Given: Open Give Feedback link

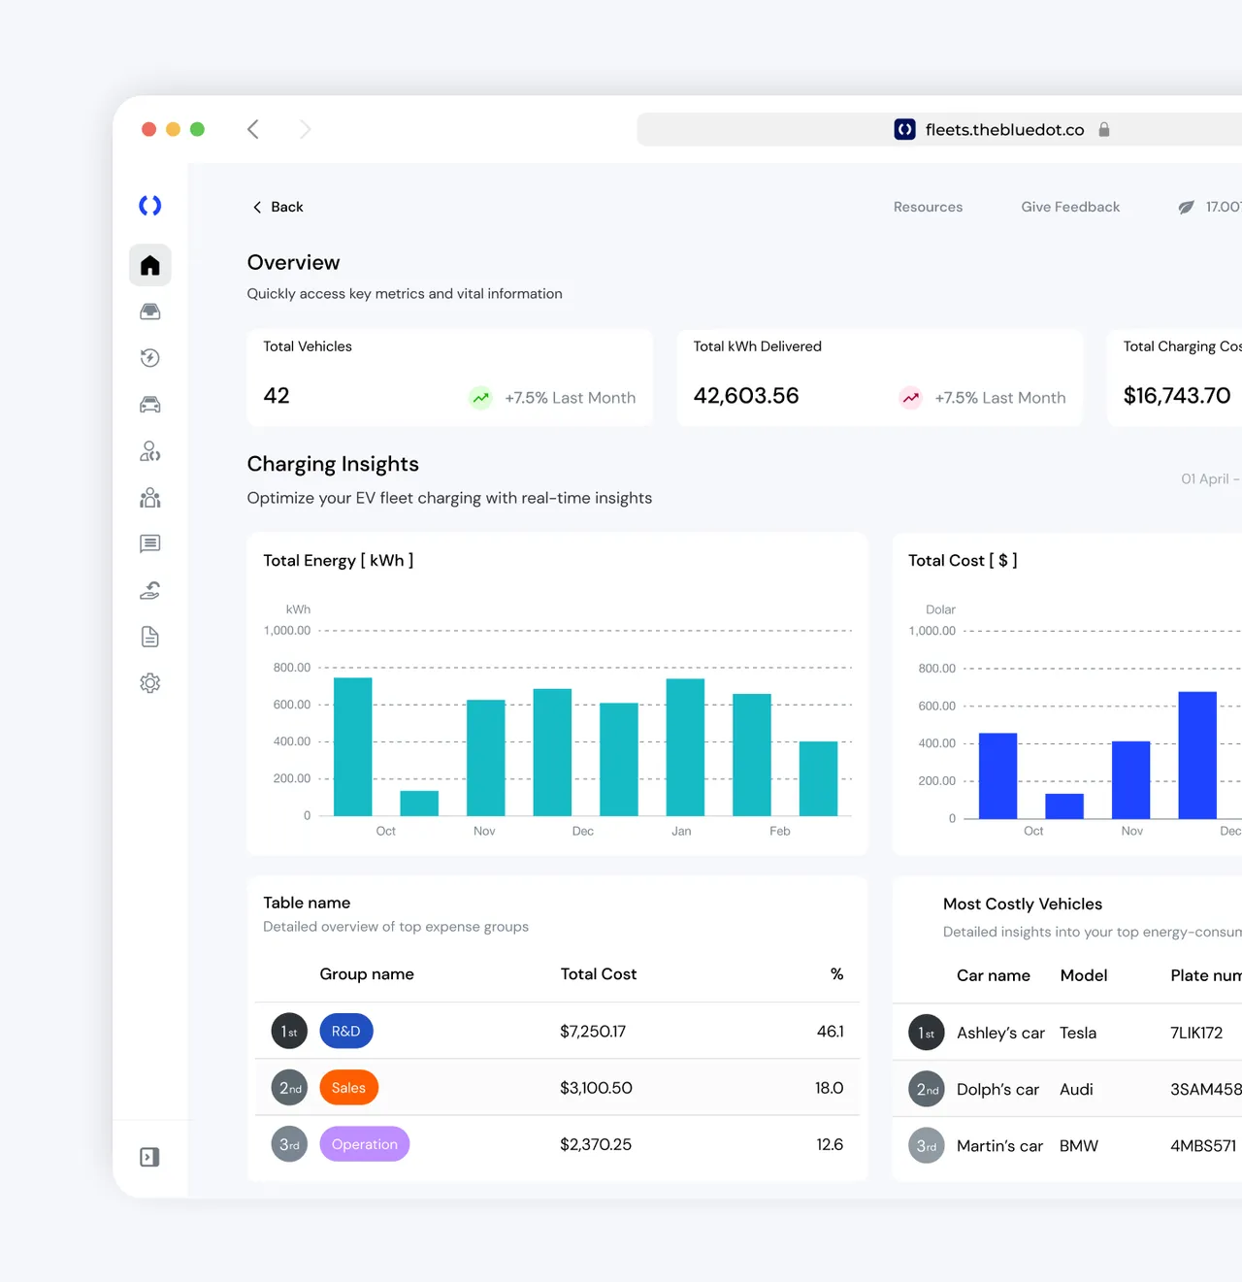Looking at the screenshot, I should click(1070, 207).
